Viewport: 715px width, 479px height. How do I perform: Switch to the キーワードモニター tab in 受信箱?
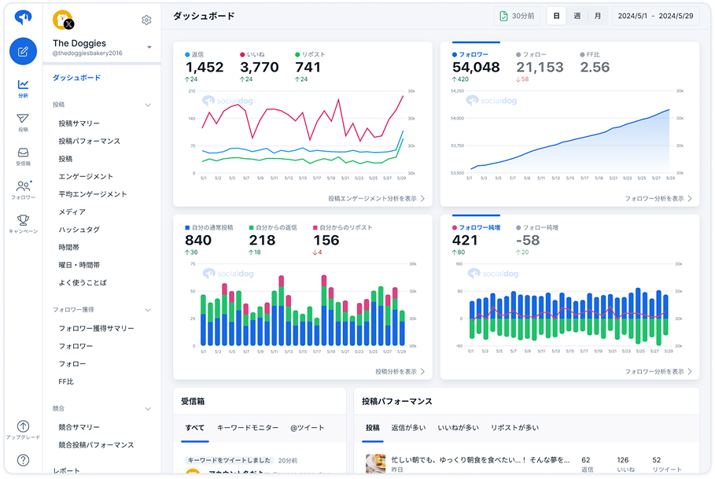point(246,427)
